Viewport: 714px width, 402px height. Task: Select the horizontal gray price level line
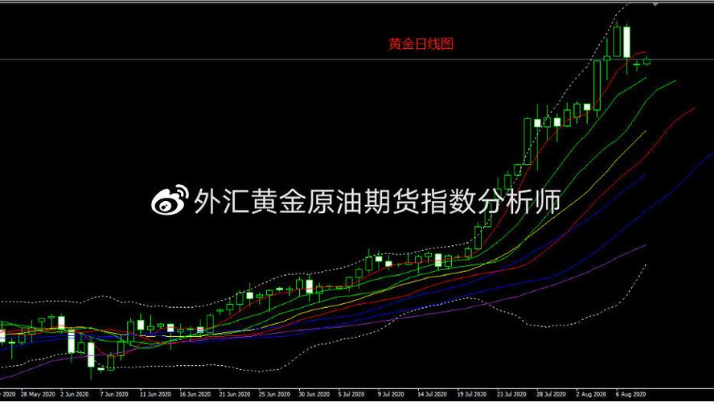[x=241, y=59]
